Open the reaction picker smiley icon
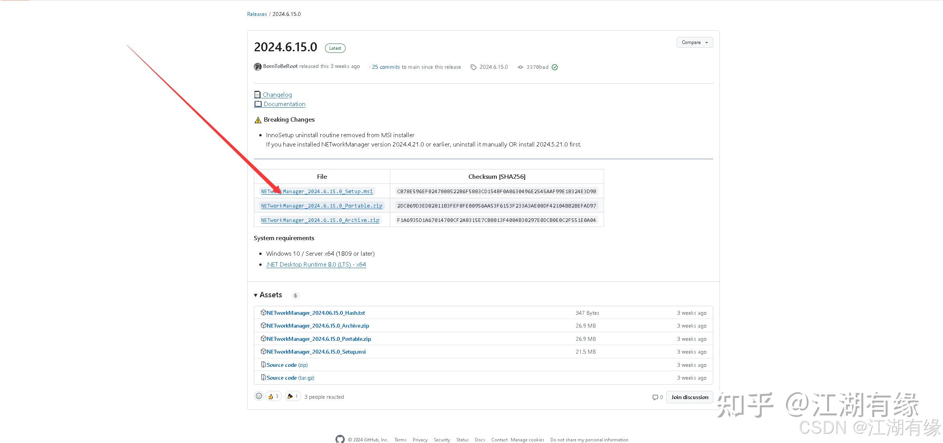Image resolution: width=943 pixels, height=443 pixels. tap(259, 396)
